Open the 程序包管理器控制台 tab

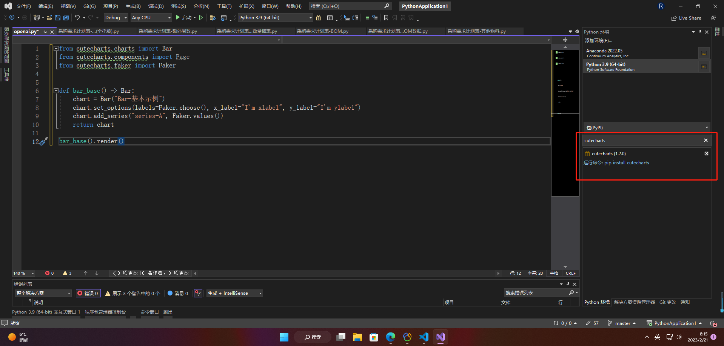(x=105, y=312)
